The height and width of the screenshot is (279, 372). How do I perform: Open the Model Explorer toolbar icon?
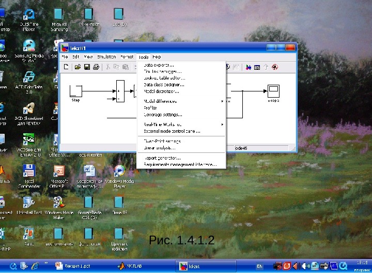point(257,67)
